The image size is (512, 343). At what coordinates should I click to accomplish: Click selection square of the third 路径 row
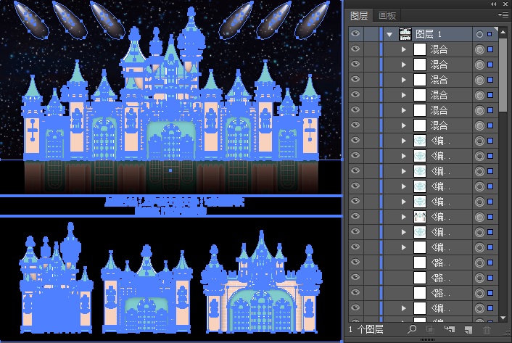click(490, 293)
